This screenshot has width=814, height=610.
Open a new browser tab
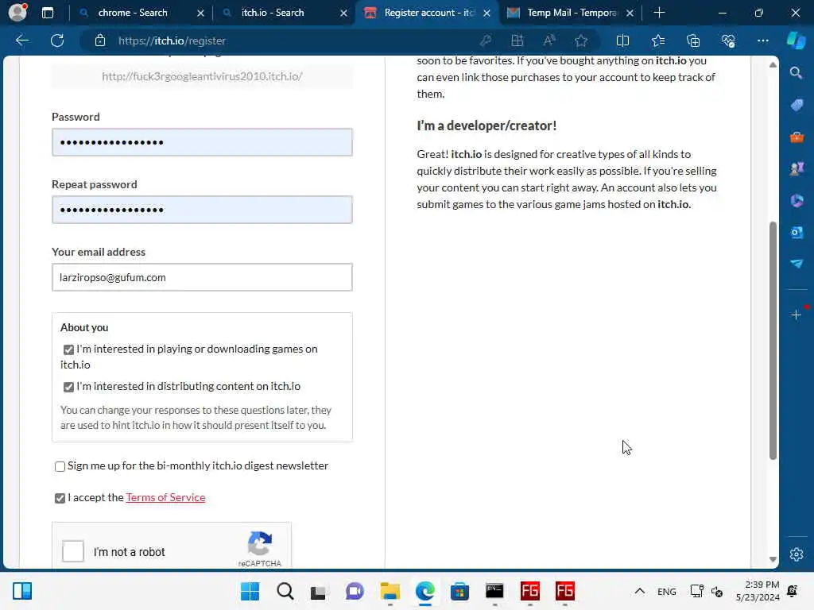tap(659, 13)
